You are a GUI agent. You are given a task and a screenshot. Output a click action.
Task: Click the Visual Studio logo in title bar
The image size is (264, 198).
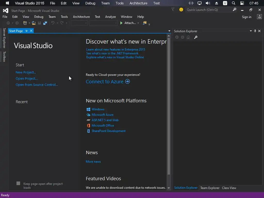coord(6,11)
